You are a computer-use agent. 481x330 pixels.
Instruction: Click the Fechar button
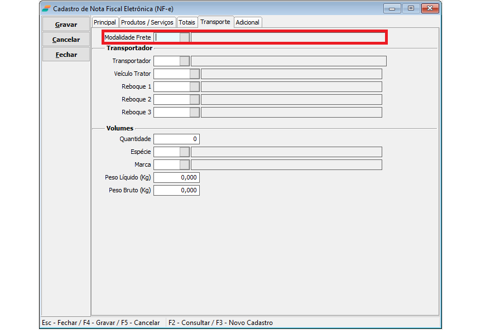tap(66, 55)
